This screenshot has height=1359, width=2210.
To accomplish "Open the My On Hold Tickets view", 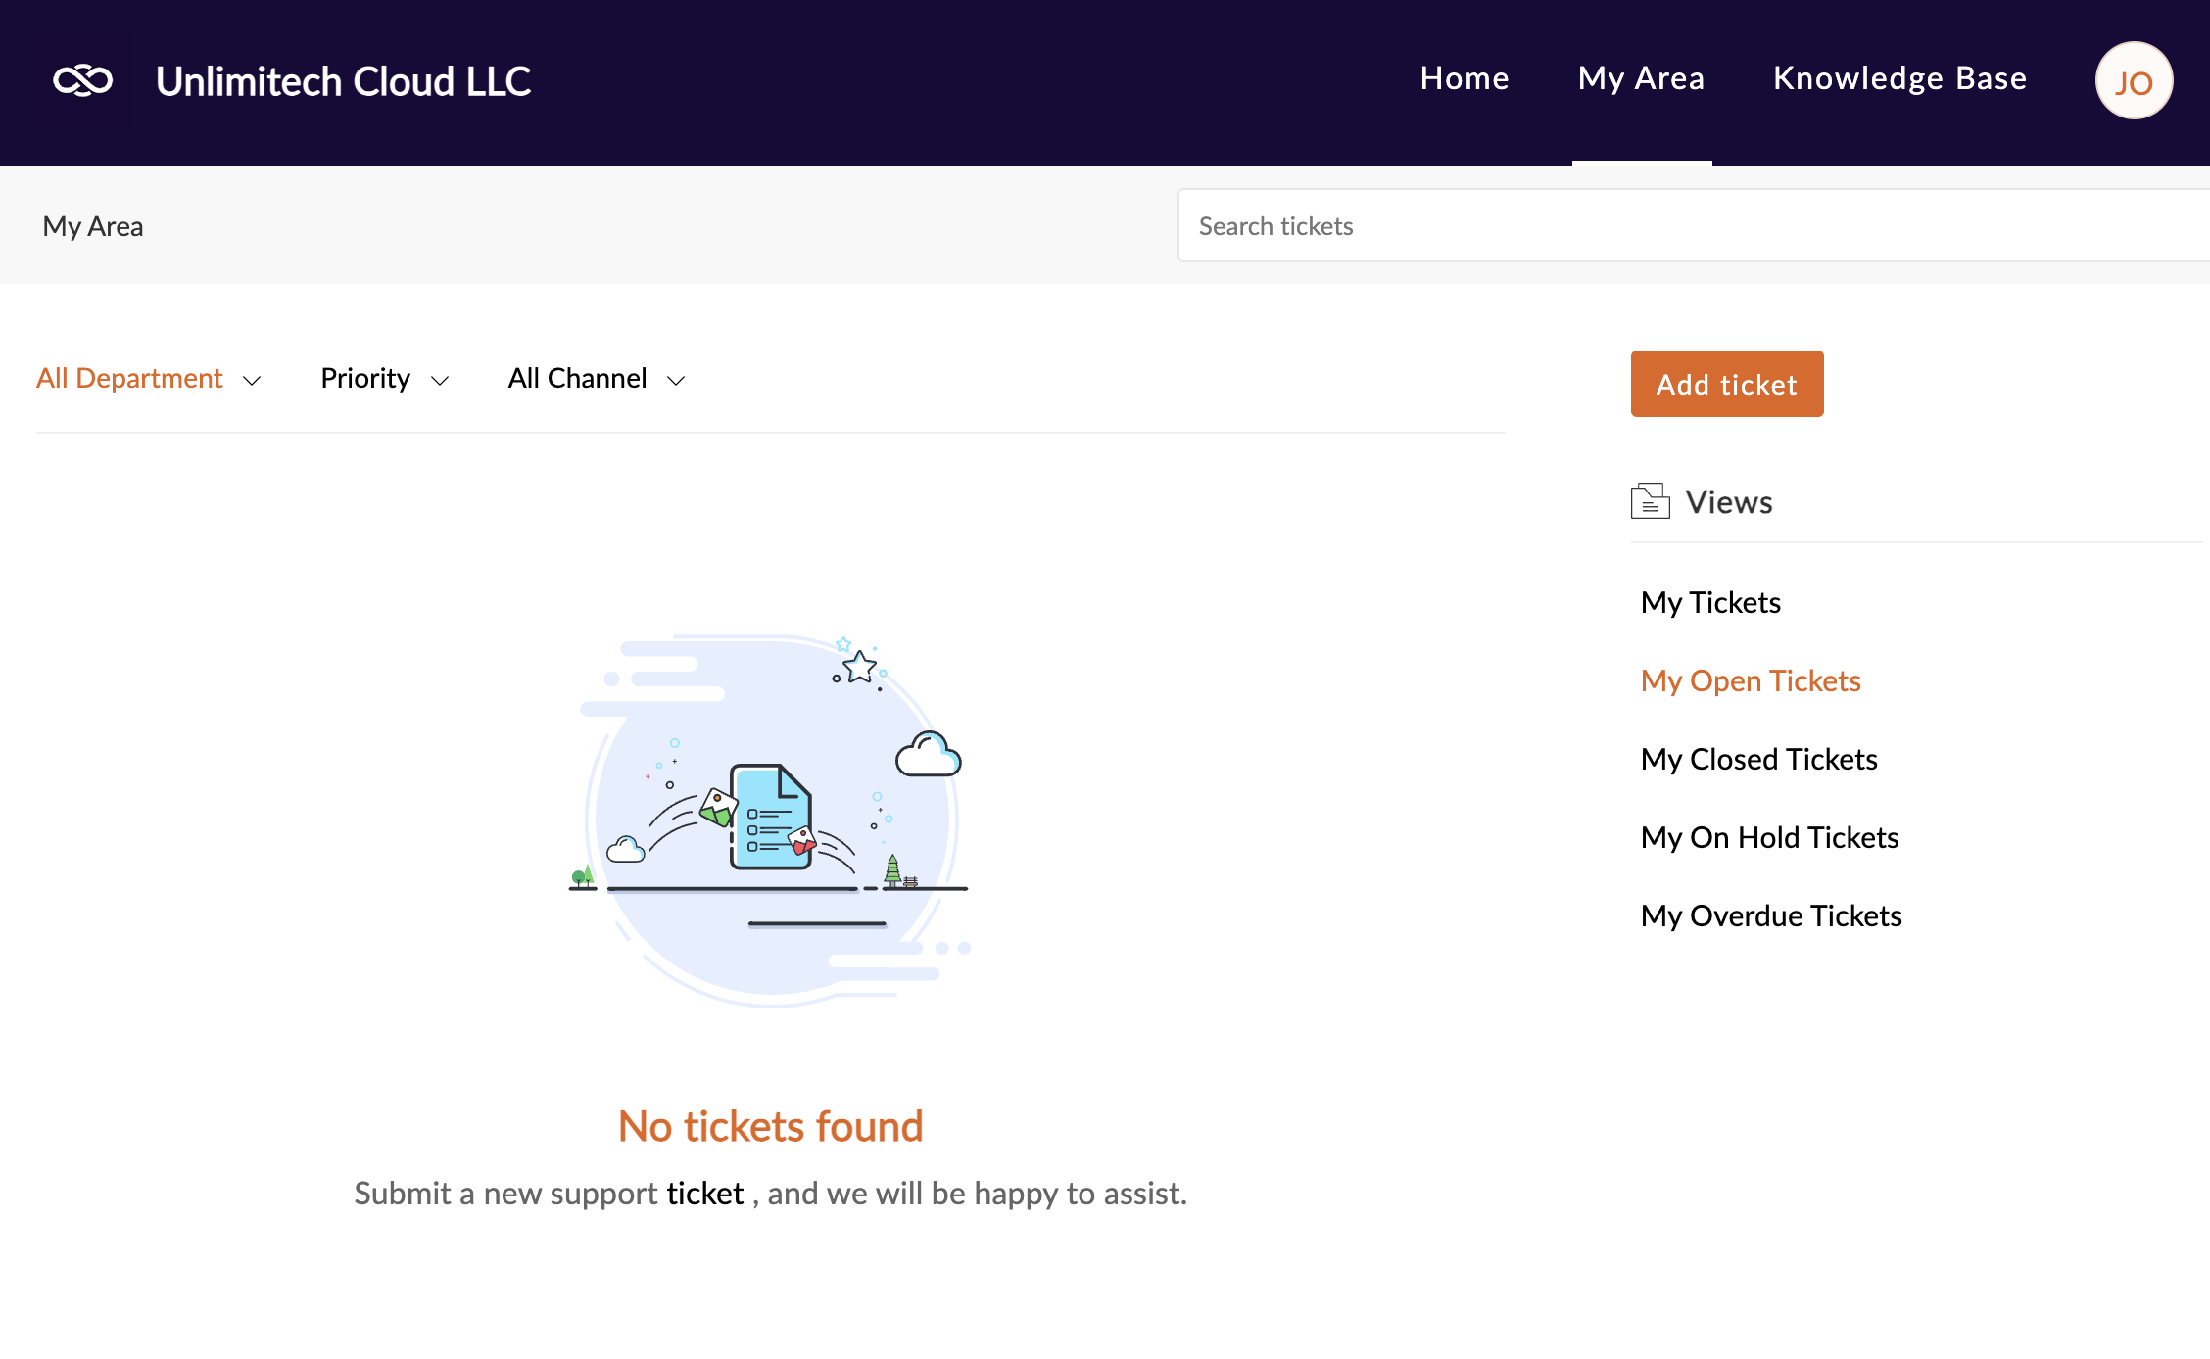I will (x=1769, y=837).
